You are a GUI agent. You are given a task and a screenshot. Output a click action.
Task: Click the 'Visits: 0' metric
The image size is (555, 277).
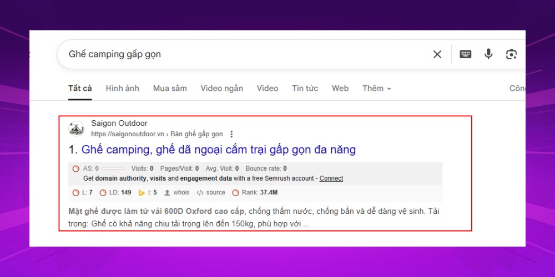coord(142,168)
